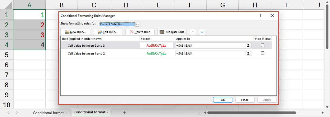Collapse range selector for first rule

click(248, 45)
